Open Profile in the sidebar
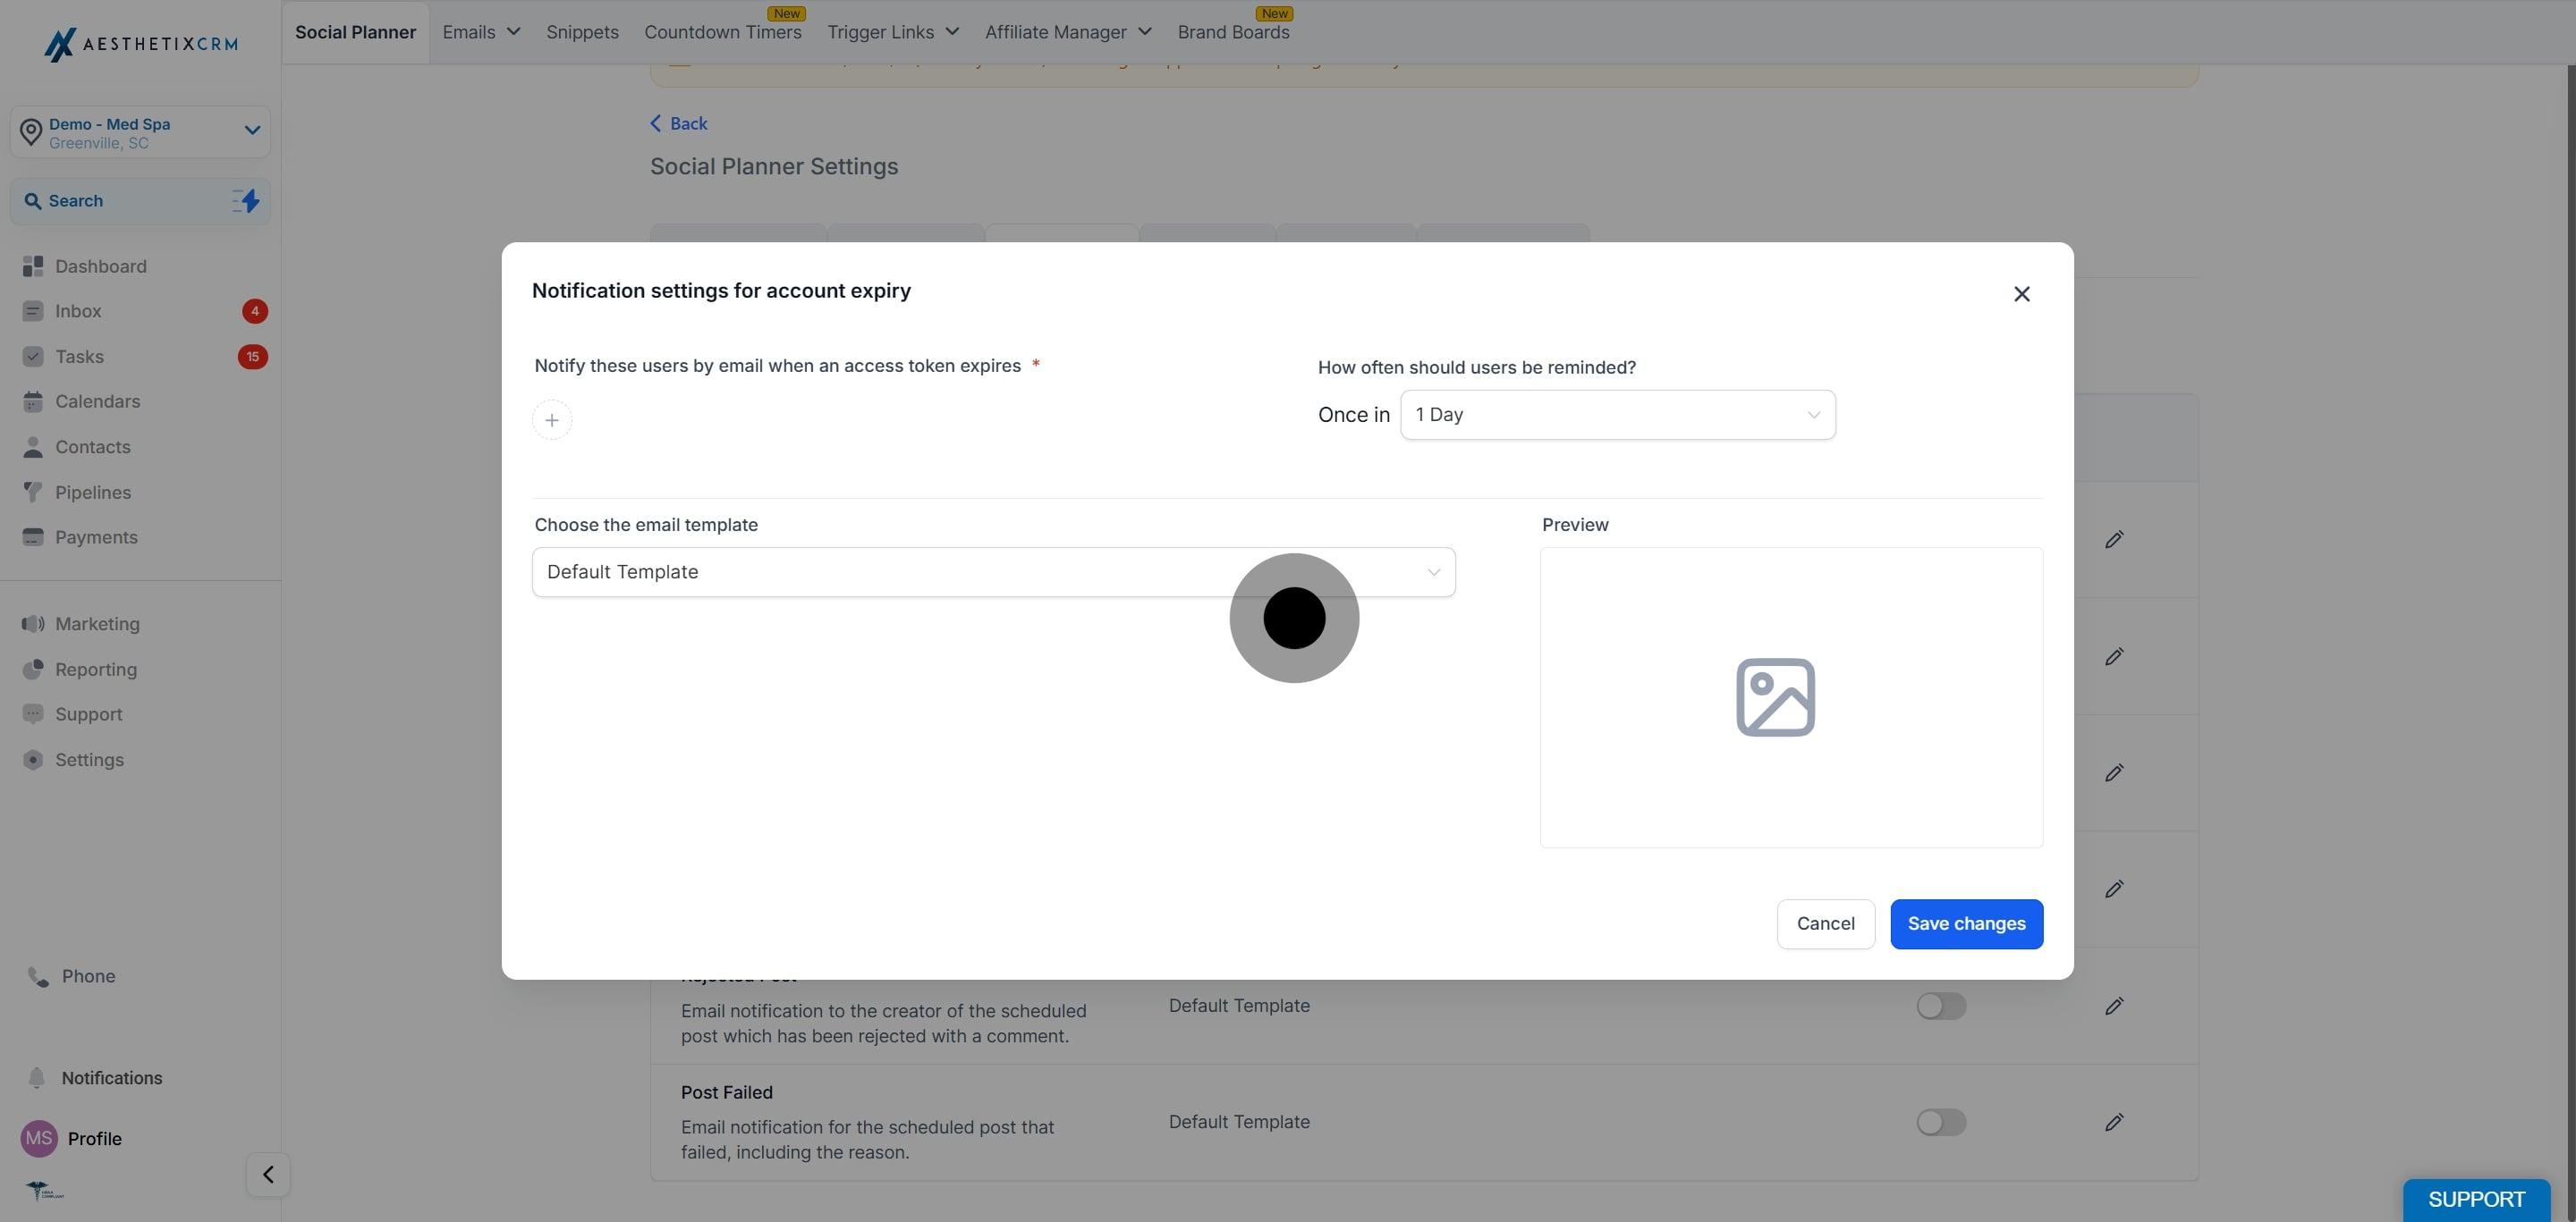 point(94,1139)
